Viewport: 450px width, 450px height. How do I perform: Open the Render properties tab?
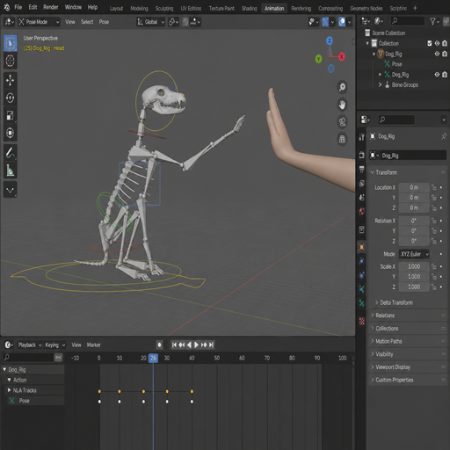pos(362,155)
